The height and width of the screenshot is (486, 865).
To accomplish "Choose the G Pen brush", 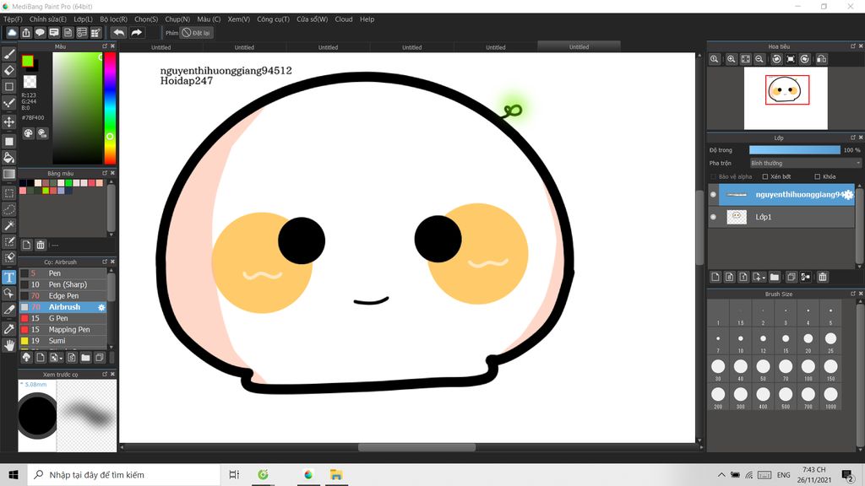I will (63, 318).
